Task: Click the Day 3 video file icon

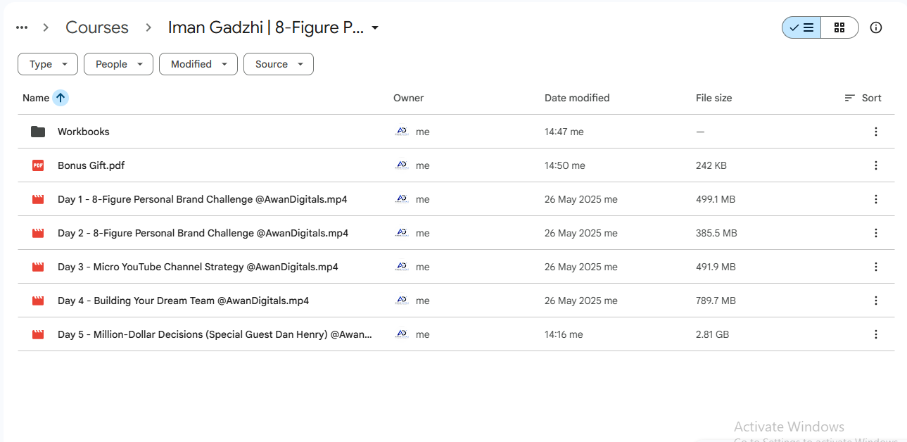Action: tap(38, 267)
